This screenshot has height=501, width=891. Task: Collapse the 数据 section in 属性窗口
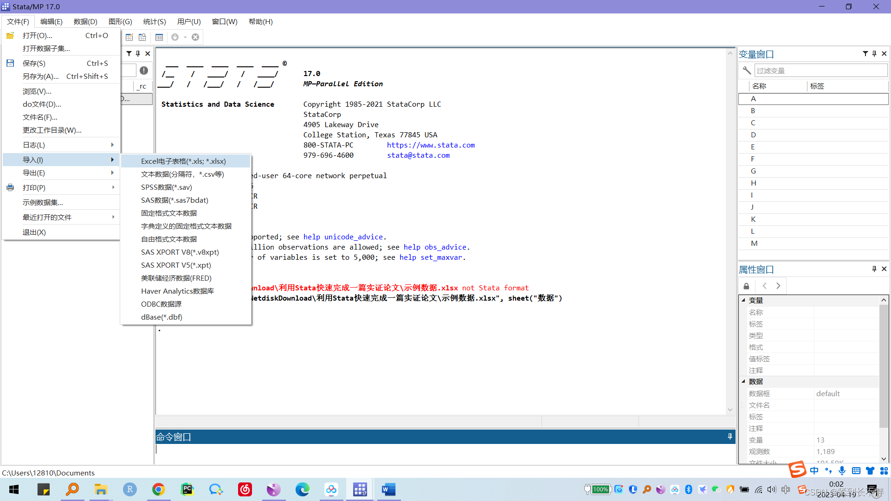[743, 381]
